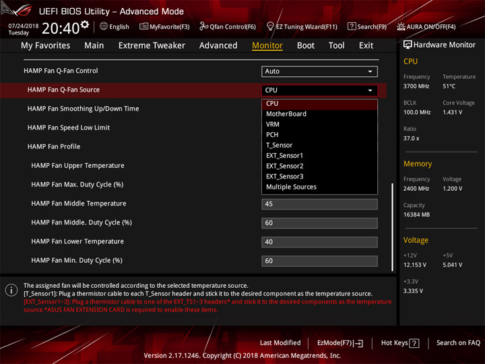
Task: Switch to EzMode(F7)
Action: coord(340,343)
